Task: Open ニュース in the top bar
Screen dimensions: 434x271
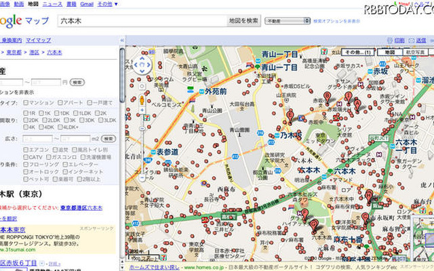Action: 52,4
